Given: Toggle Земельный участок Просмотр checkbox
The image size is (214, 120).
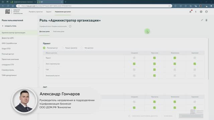Looking at the screenshot, I should [154, 76].
